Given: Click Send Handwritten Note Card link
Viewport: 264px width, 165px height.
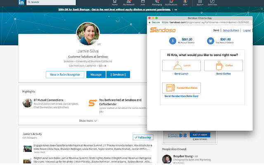Looking at the screenshot, I should 181,96.
